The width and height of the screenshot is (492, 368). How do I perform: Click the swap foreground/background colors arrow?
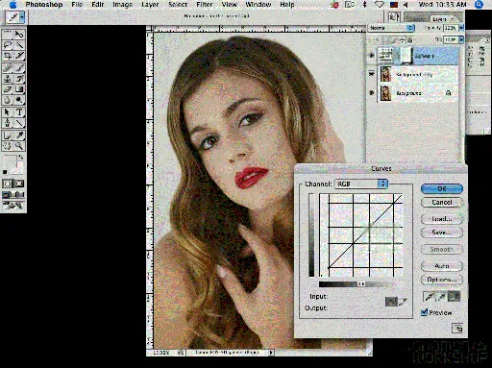(x=21, y=157)
